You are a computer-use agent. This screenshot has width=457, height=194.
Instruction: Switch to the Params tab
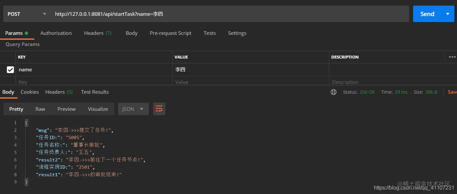coord(16,33)
